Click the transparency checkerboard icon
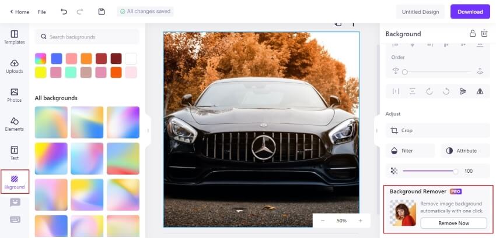Viewport: 496px width, 238px height. coord(394,171)
